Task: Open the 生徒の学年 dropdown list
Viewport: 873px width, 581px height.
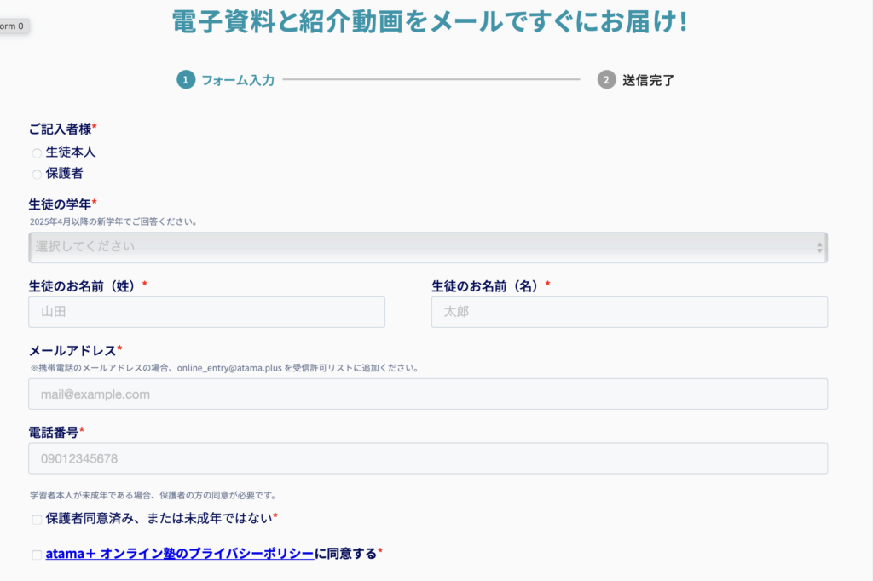Action: (x=426, y=248)
